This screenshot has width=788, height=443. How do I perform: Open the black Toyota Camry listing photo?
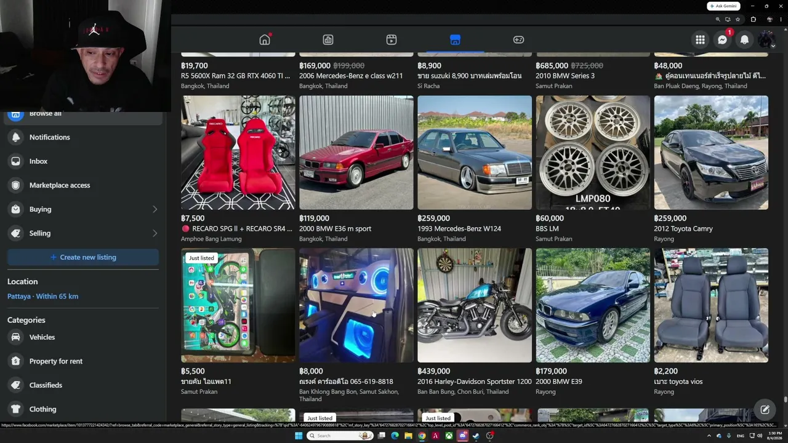click(x=711, y=153)
